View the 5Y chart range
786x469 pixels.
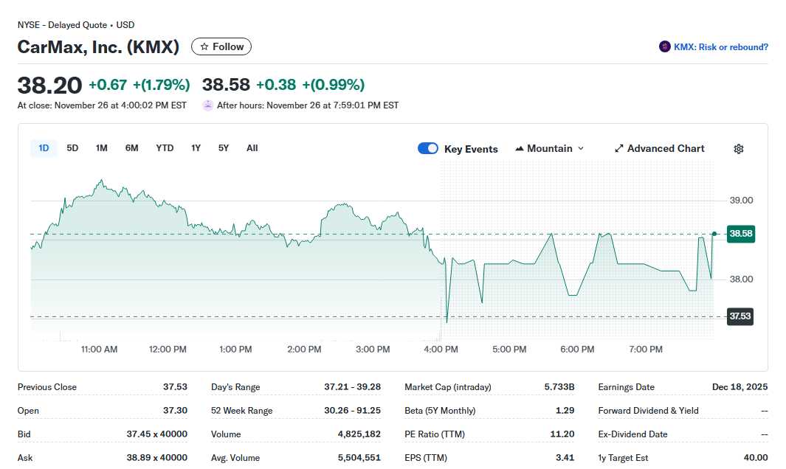click(x=224, y=148)
